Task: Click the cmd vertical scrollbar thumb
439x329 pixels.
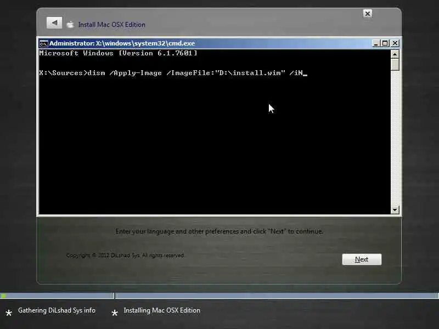Action: tap(395, 64)
